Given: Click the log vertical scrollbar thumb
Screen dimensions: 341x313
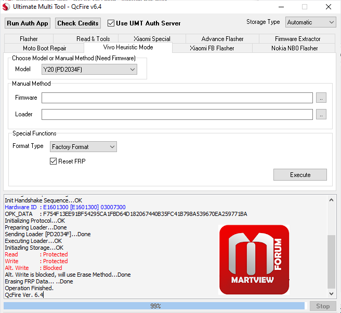Looking at the screenshot, I should point(331,262).
